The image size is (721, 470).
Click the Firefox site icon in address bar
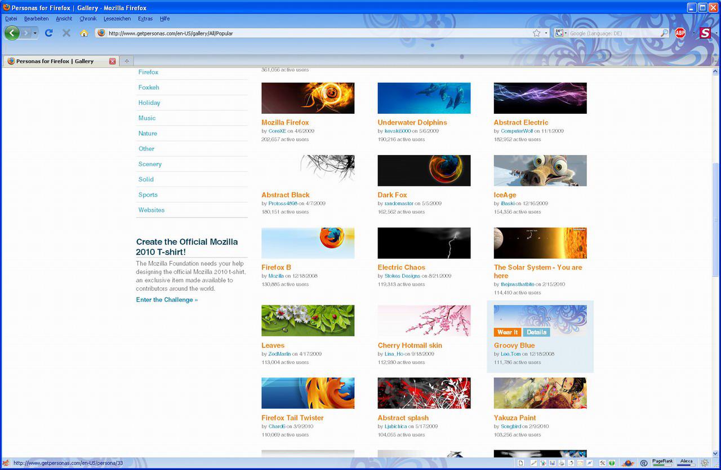[x=101, y=33]
